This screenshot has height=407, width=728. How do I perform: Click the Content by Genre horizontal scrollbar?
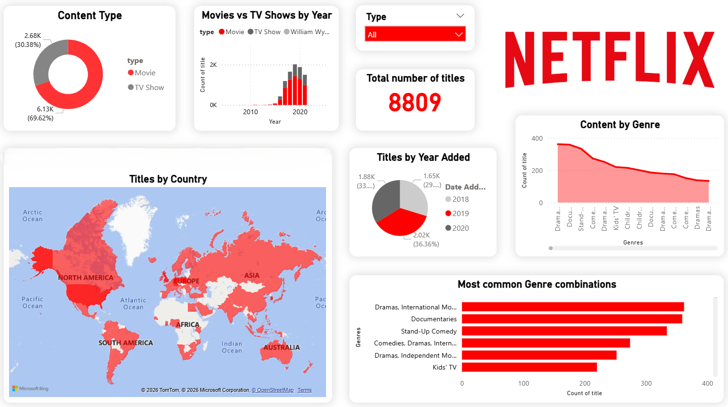(633, 248)
